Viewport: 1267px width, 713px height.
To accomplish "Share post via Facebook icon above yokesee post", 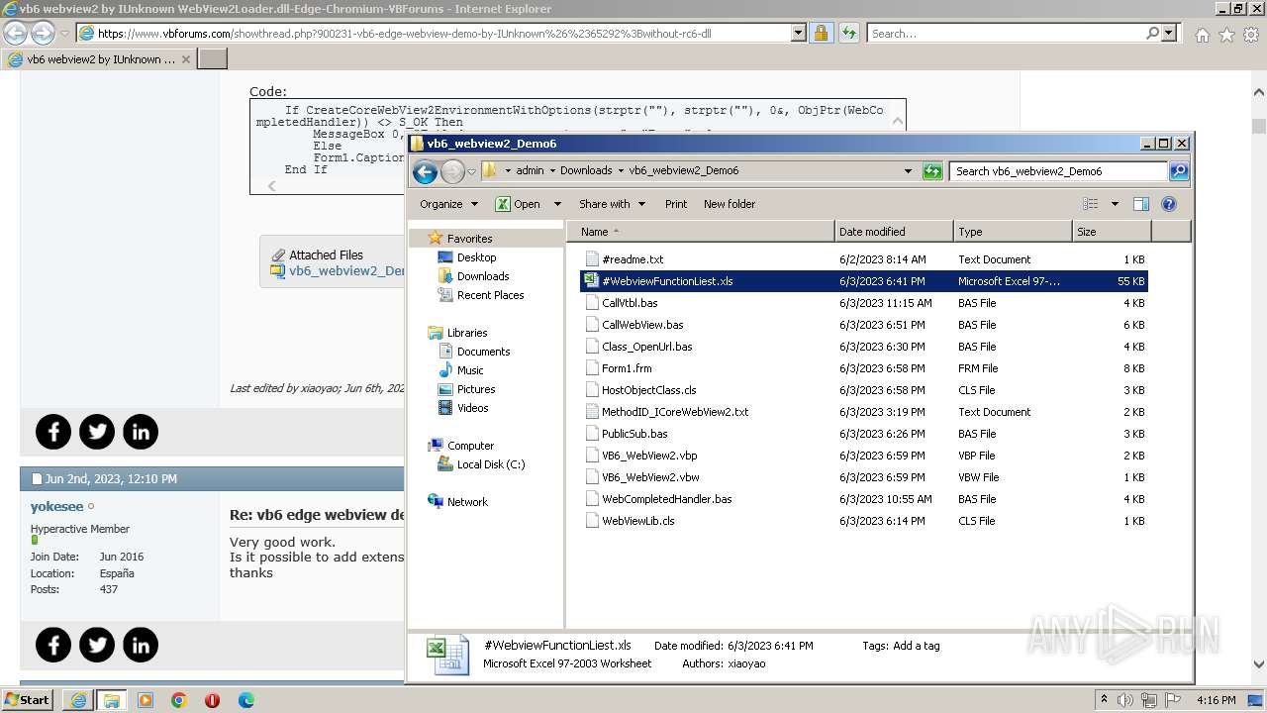I will (x=53, y=432).
